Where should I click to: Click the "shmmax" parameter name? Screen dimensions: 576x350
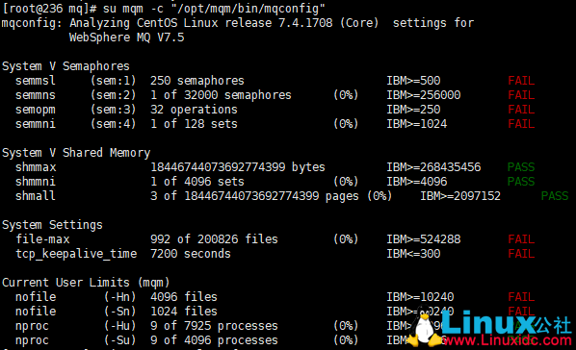coord(36,167)
